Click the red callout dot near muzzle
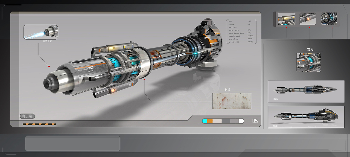 coord(49,66)
